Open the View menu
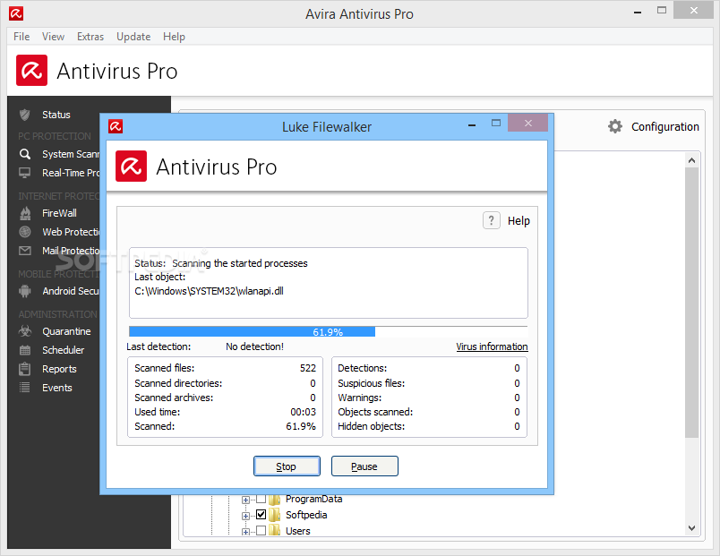The width and height of the screenshot is (720, 556). 53,37
